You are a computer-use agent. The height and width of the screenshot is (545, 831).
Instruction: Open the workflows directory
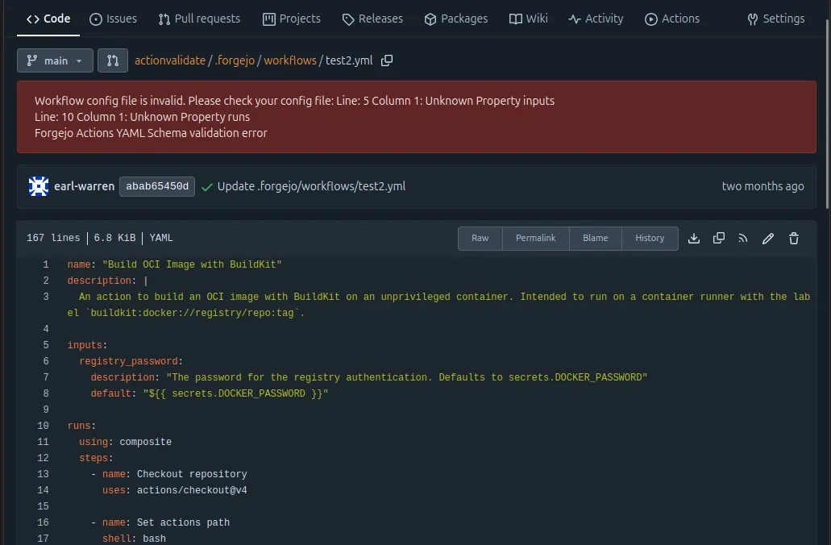[x=289, y=60]
